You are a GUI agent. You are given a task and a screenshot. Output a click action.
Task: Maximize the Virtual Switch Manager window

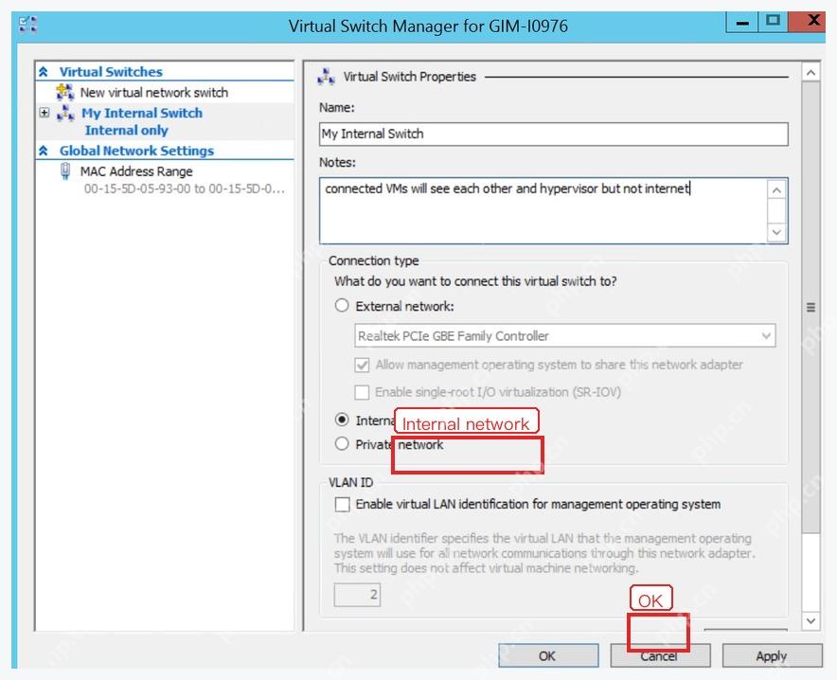(x=773, y=22)
